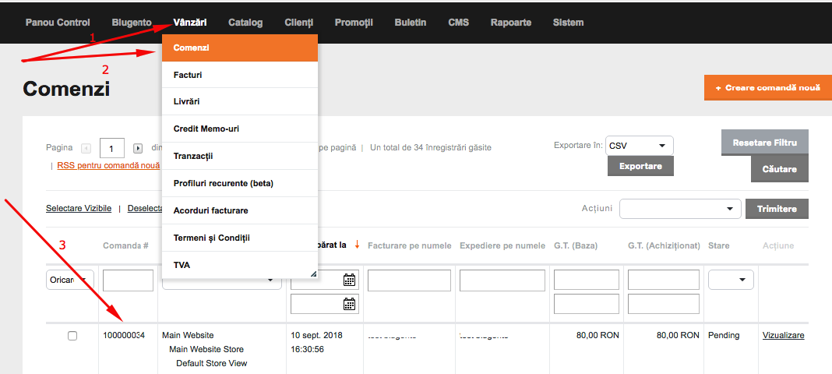Image resolution: width=832 pixels, height=374 pixels.
Task: Sort by Expediere pe numele header
Action: coord(502,245)
